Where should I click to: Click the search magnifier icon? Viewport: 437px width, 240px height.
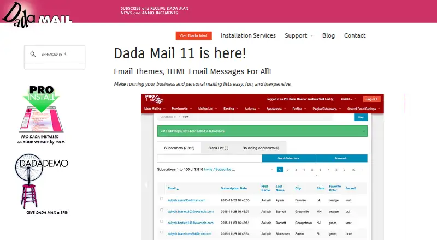33,54
